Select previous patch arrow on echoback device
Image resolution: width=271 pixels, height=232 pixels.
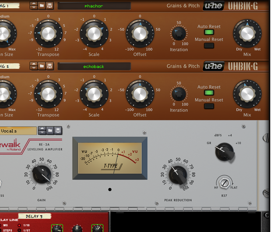pyautogui.click(x=34, y=64)
